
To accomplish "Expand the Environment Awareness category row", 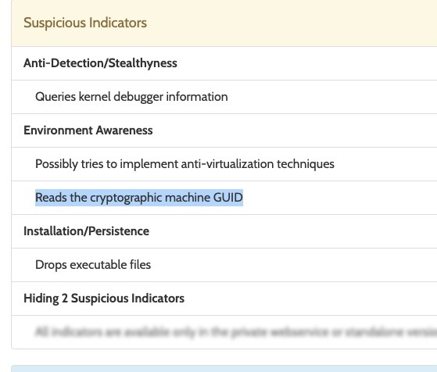I will 224,131.
